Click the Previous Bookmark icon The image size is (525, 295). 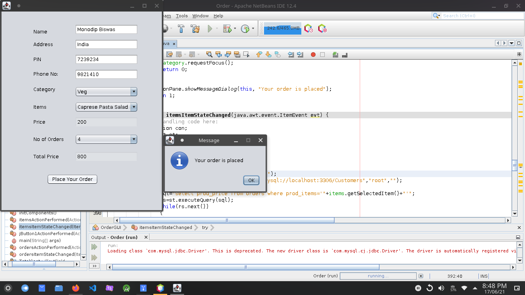click(x=259, y=54)
